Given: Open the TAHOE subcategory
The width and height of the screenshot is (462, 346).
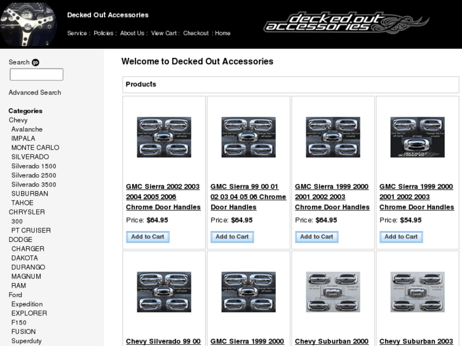Looking at the screenshot, I should click(x=22, y=203).
